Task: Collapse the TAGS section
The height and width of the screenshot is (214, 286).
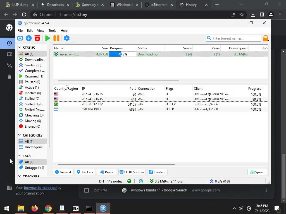Action: 20,155
